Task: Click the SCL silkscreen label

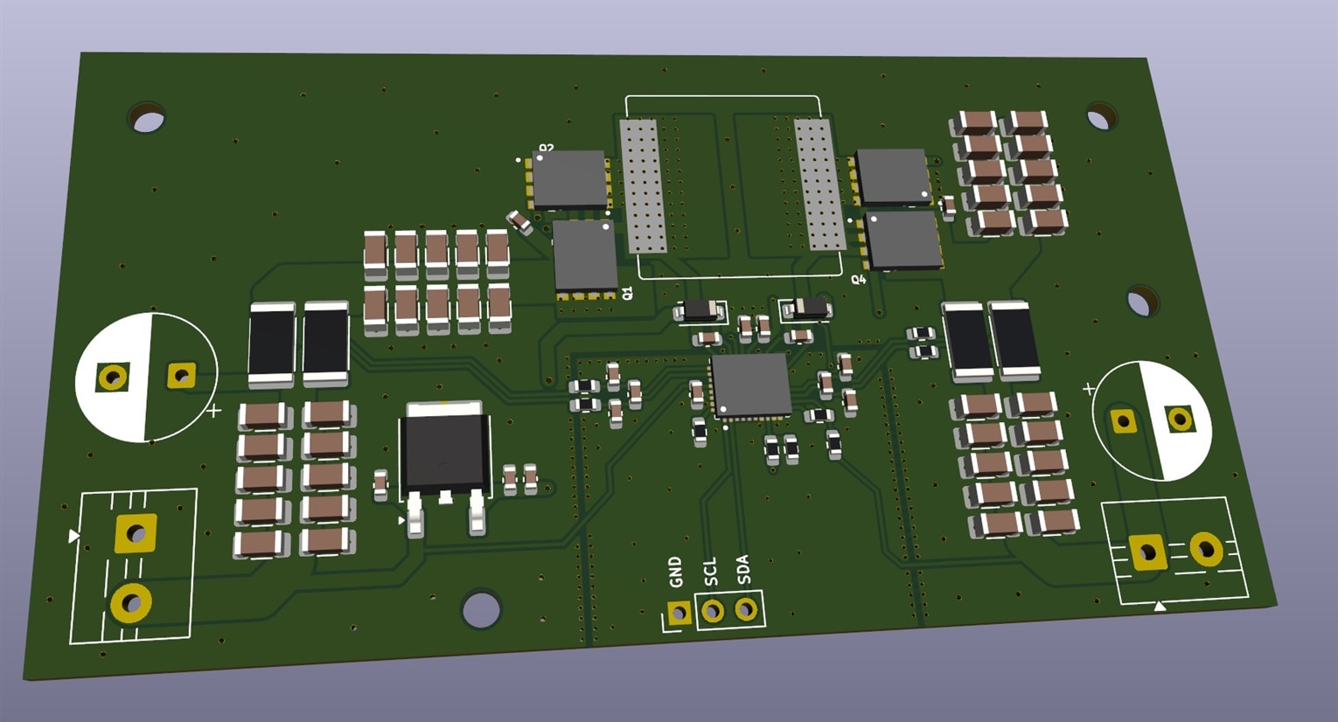Action: 709,572
